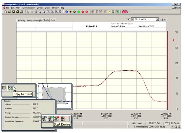Click the ellipsis button beside device dropdown

click(161, 20)
